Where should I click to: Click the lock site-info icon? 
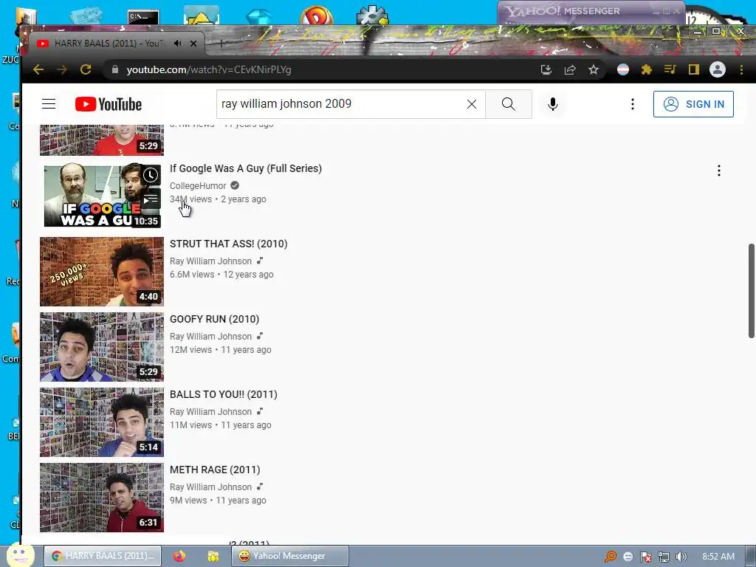[x=115, y=70]
